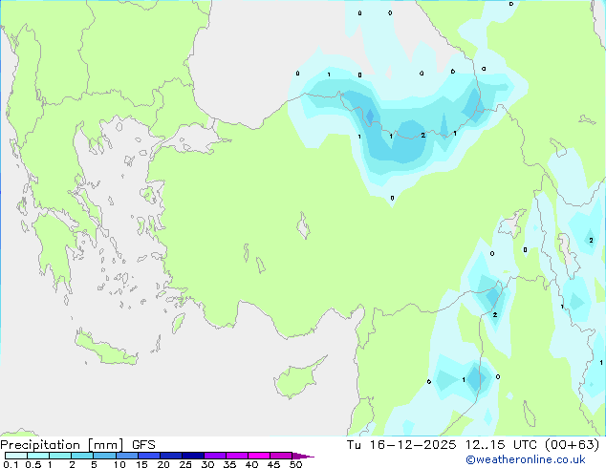Select the 40–45 mm magenta swatch
This screenshot has width=606, height=468.
(259, 456)
